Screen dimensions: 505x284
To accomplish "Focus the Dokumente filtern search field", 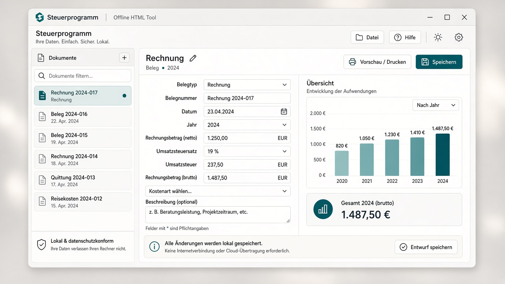I will coord(83,76).
